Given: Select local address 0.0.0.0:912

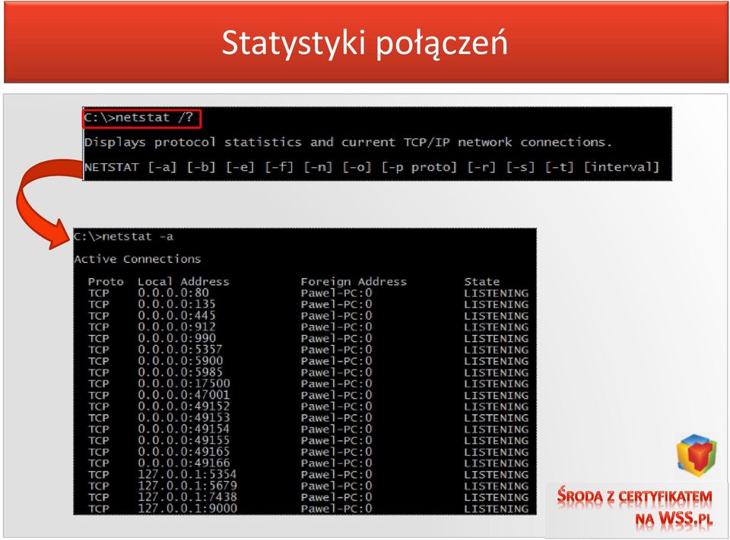Looking at the screenshot, I should [177, 327].
